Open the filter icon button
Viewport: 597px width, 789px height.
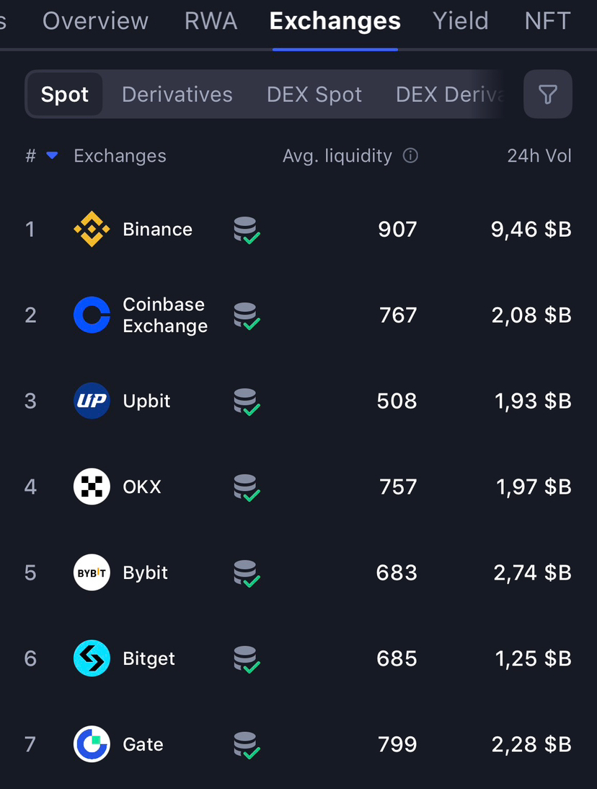547,94
